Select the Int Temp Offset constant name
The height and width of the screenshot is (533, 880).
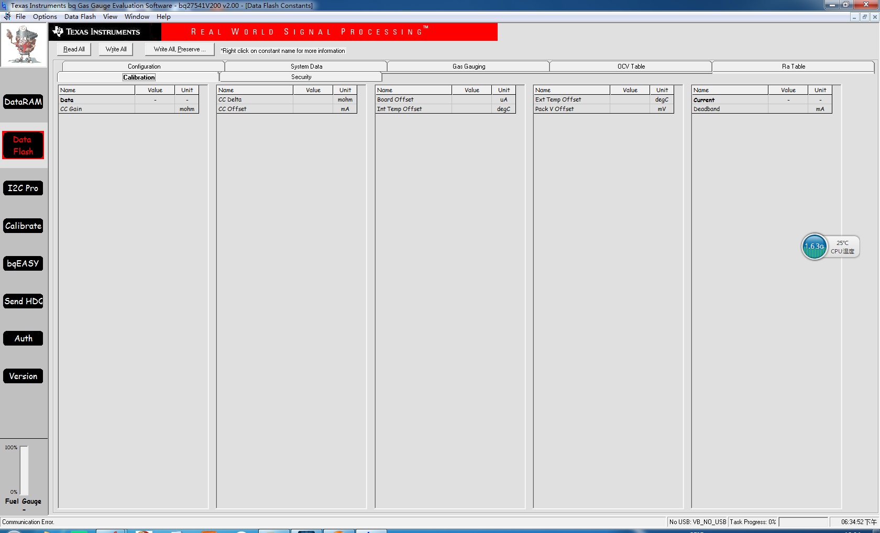400,109
